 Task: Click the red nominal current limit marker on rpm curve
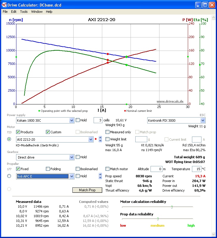108,54
